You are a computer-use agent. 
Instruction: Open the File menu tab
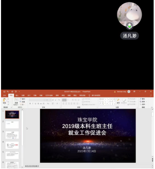click(x=4, y=95)
